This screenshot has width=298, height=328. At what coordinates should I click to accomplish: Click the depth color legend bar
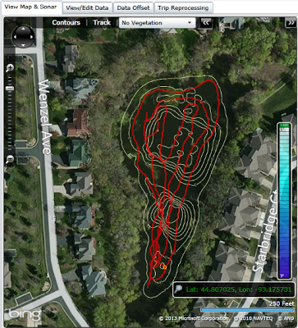tap(284, 201)
